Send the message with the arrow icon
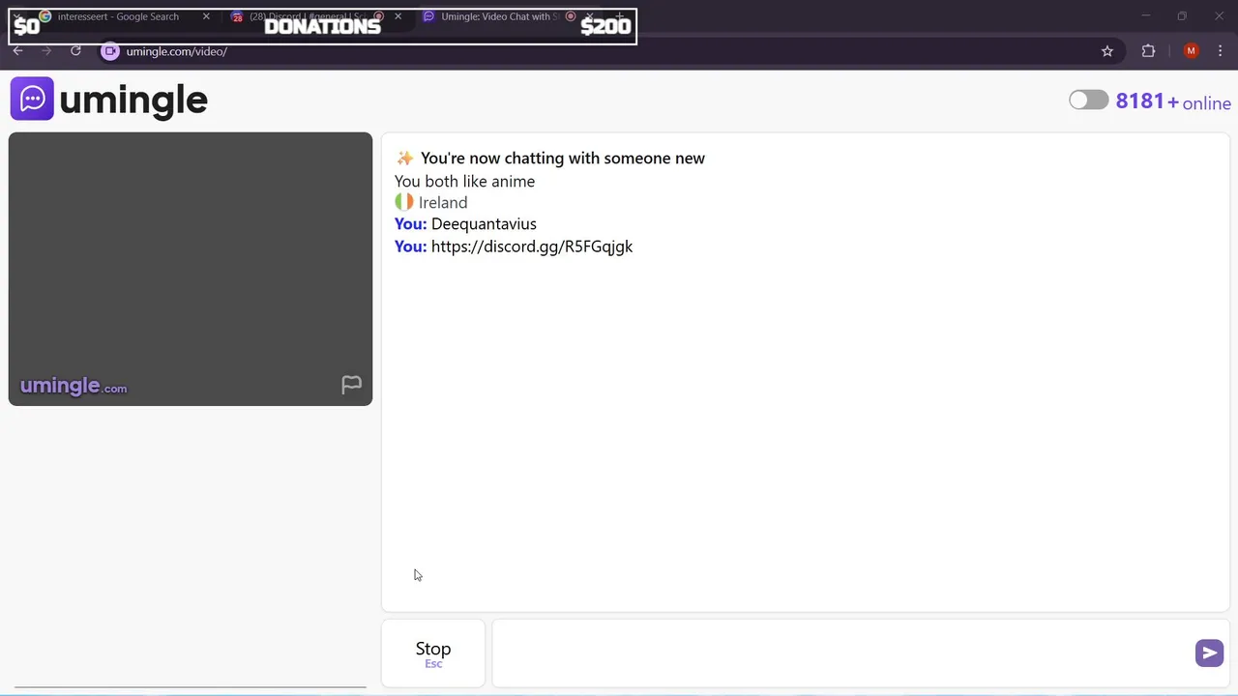Screen dimensions: 1238x696 pyautogui.click(x=1209, y=653)
